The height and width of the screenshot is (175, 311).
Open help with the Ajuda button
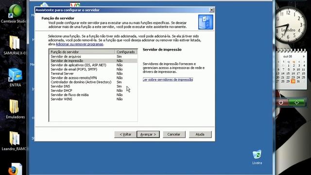tap(200, 134)
